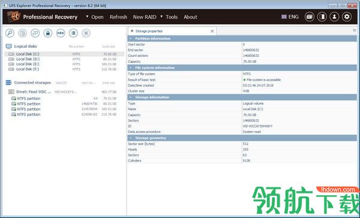Click the UFS Explorer logo icon
This screenshot has height=218, width=360.
tap(14, 17)
